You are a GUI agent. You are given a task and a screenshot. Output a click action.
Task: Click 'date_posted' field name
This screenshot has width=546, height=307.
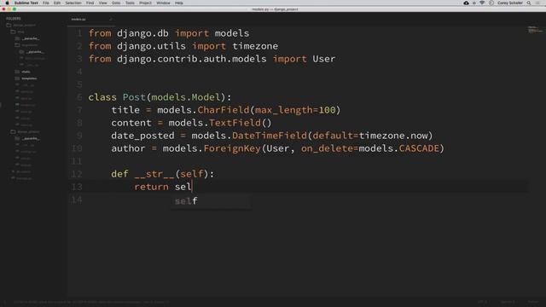tap(142, 136)
